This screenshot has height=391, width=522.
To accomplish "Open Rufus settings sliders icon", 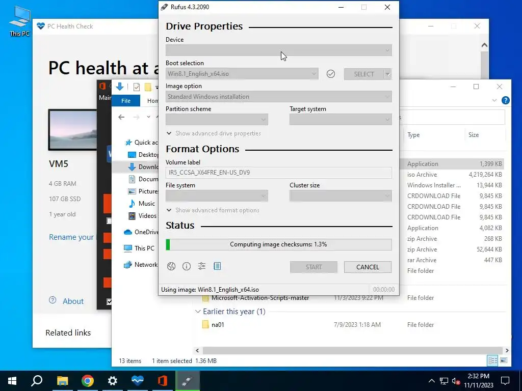I will pyautogui.click(x=202, y=266).
